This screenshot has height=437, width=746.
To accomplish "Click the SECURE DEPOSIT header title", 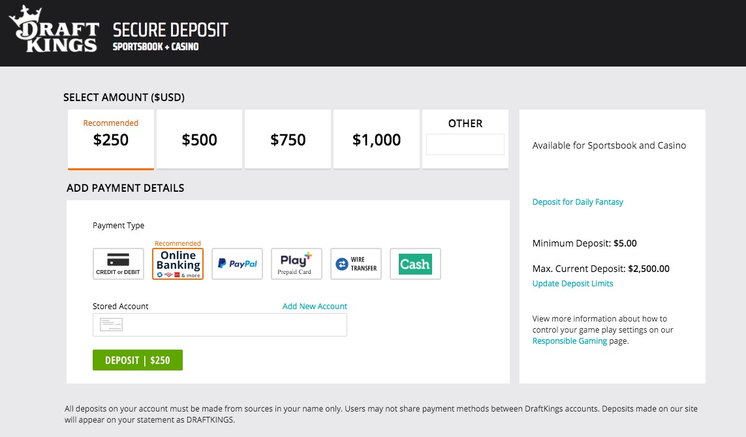I will pos(170,30).
